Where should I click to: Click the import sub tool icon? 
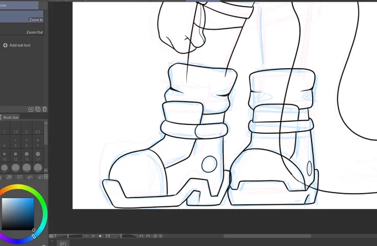31,109
